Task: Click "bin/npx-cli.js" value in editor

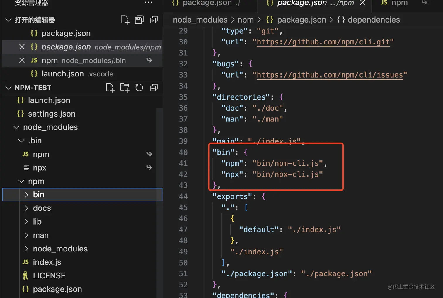Action: pos(288,174)
